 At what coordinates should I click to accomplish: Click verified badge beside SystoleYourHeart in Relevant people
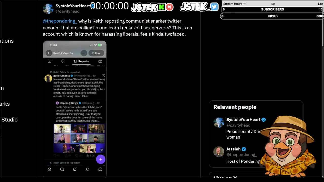coord(264,120)
